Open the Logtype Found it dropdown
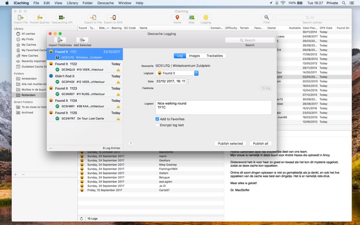360x225 pixels. tap(177, 73)
